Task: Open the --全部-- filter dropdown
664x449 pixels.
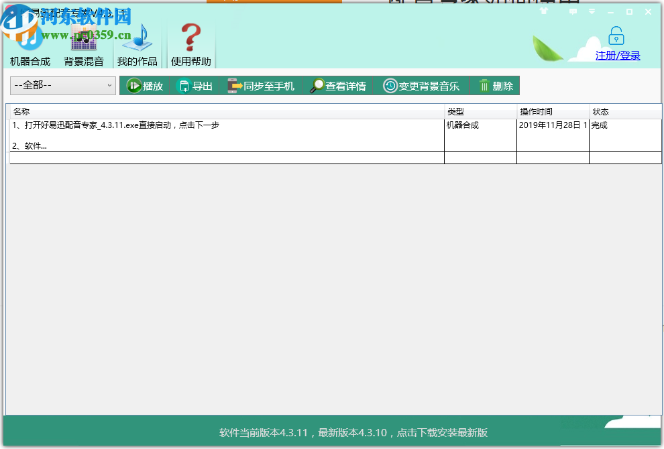Action: tap(62, 86)
